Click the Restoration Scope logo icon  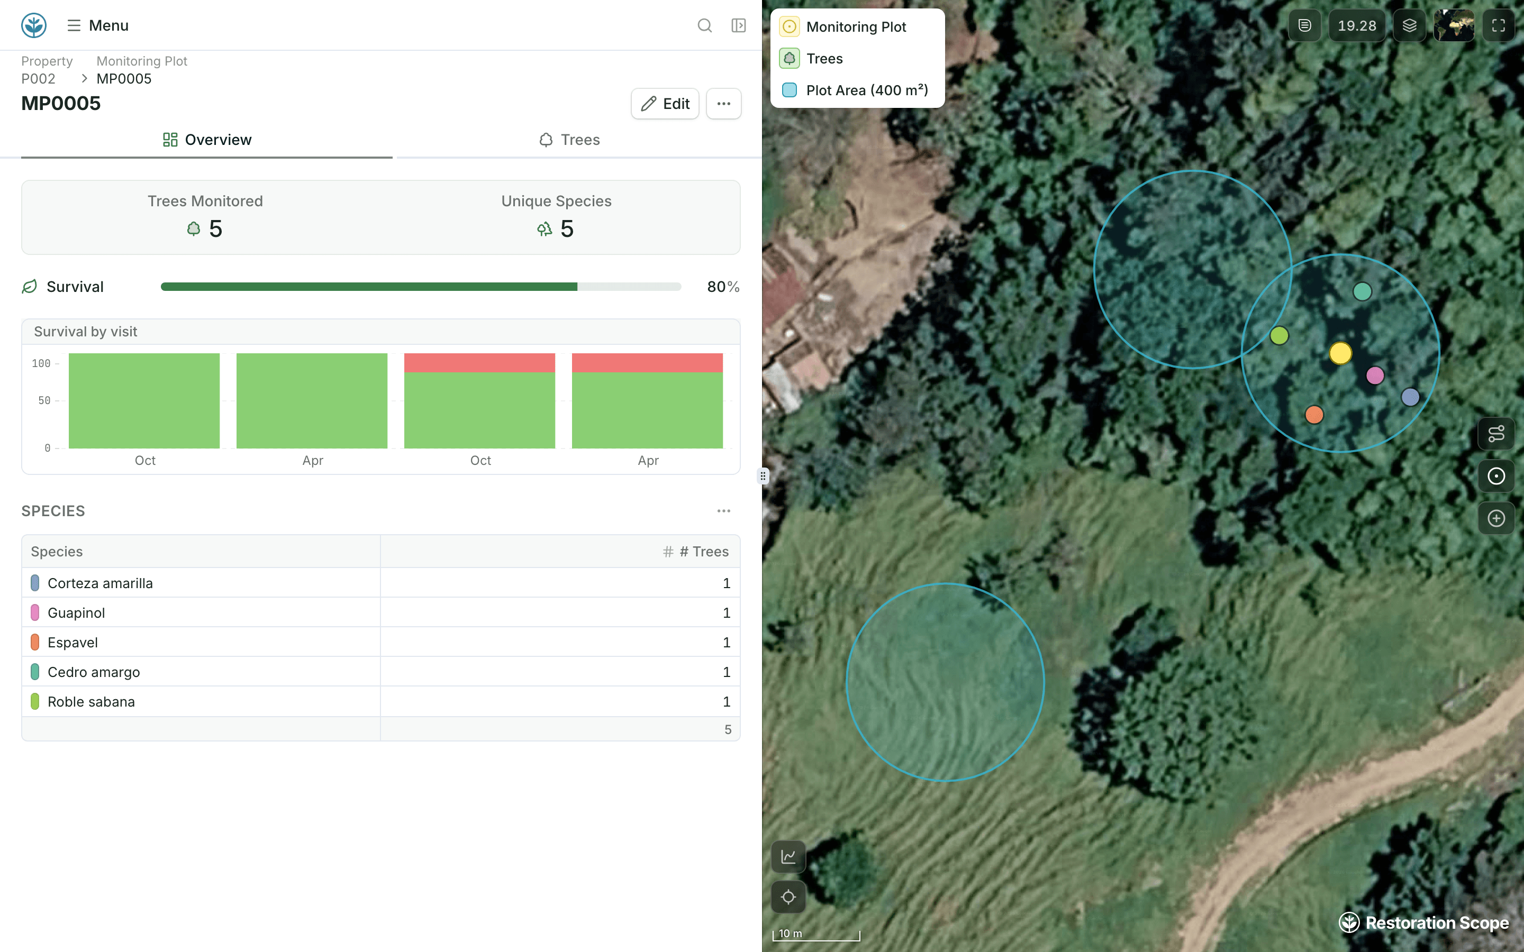pos(34,25)
